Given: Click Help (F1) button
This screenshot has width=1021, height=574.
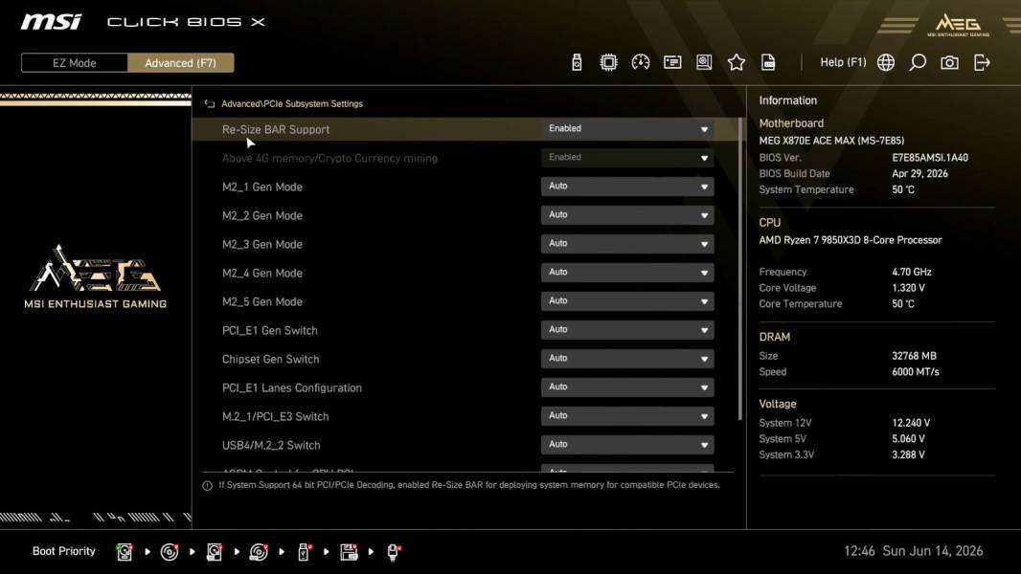Looking at the screenshot, I should point(843,62).
